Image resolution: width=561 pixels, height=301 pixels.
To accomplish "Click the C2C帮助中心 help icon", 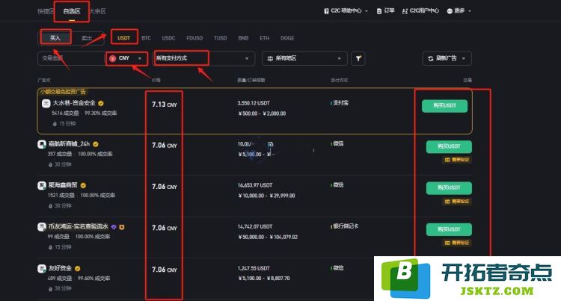I will click(x=326, y=11).
